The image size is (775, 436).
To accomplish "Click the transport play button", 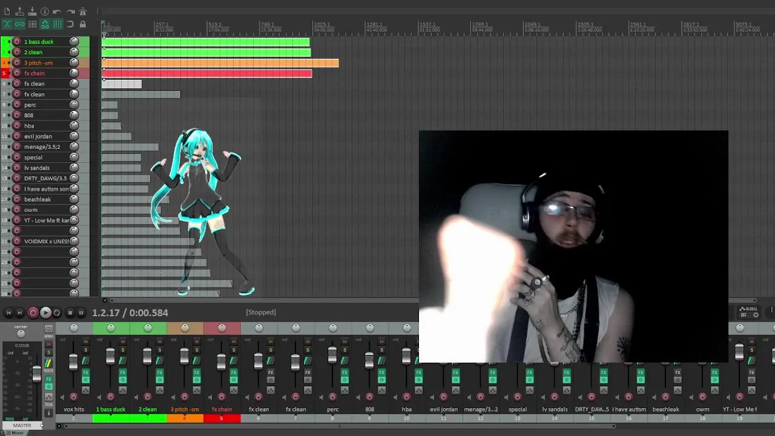I will tap(45, 313).
